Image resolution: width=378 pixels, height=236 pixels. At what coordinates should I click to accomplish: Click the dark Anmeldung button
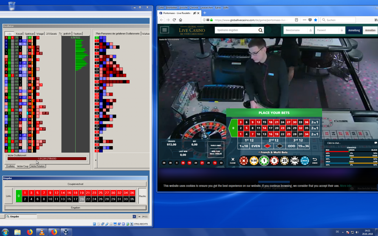[x=354, y=30]
